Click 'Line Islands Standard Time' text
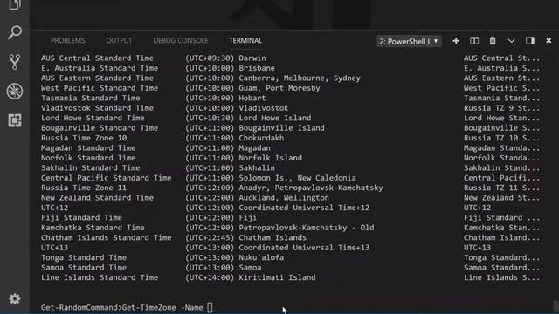The image size is (559, 314). point(100,277)
